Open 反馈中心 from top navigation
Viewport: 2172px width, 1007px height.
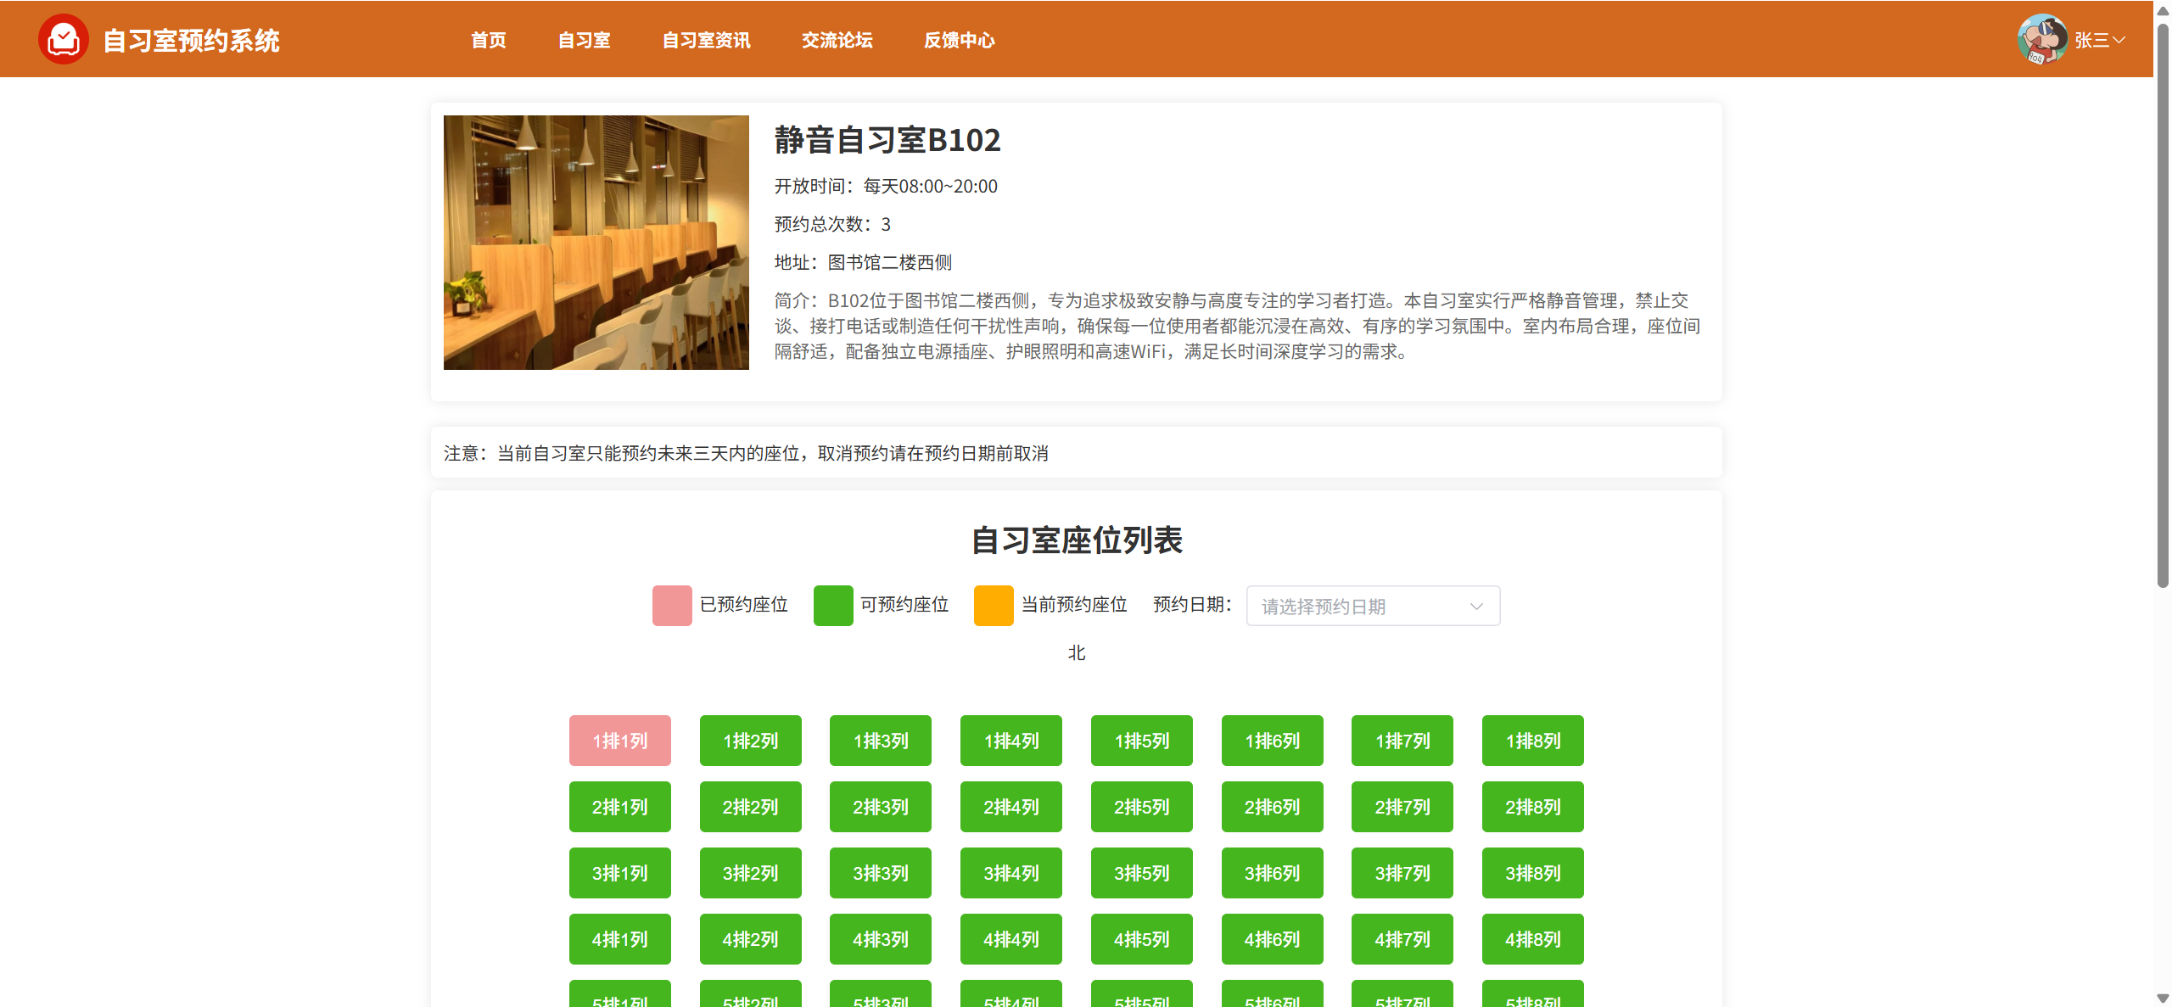(959, 40)
